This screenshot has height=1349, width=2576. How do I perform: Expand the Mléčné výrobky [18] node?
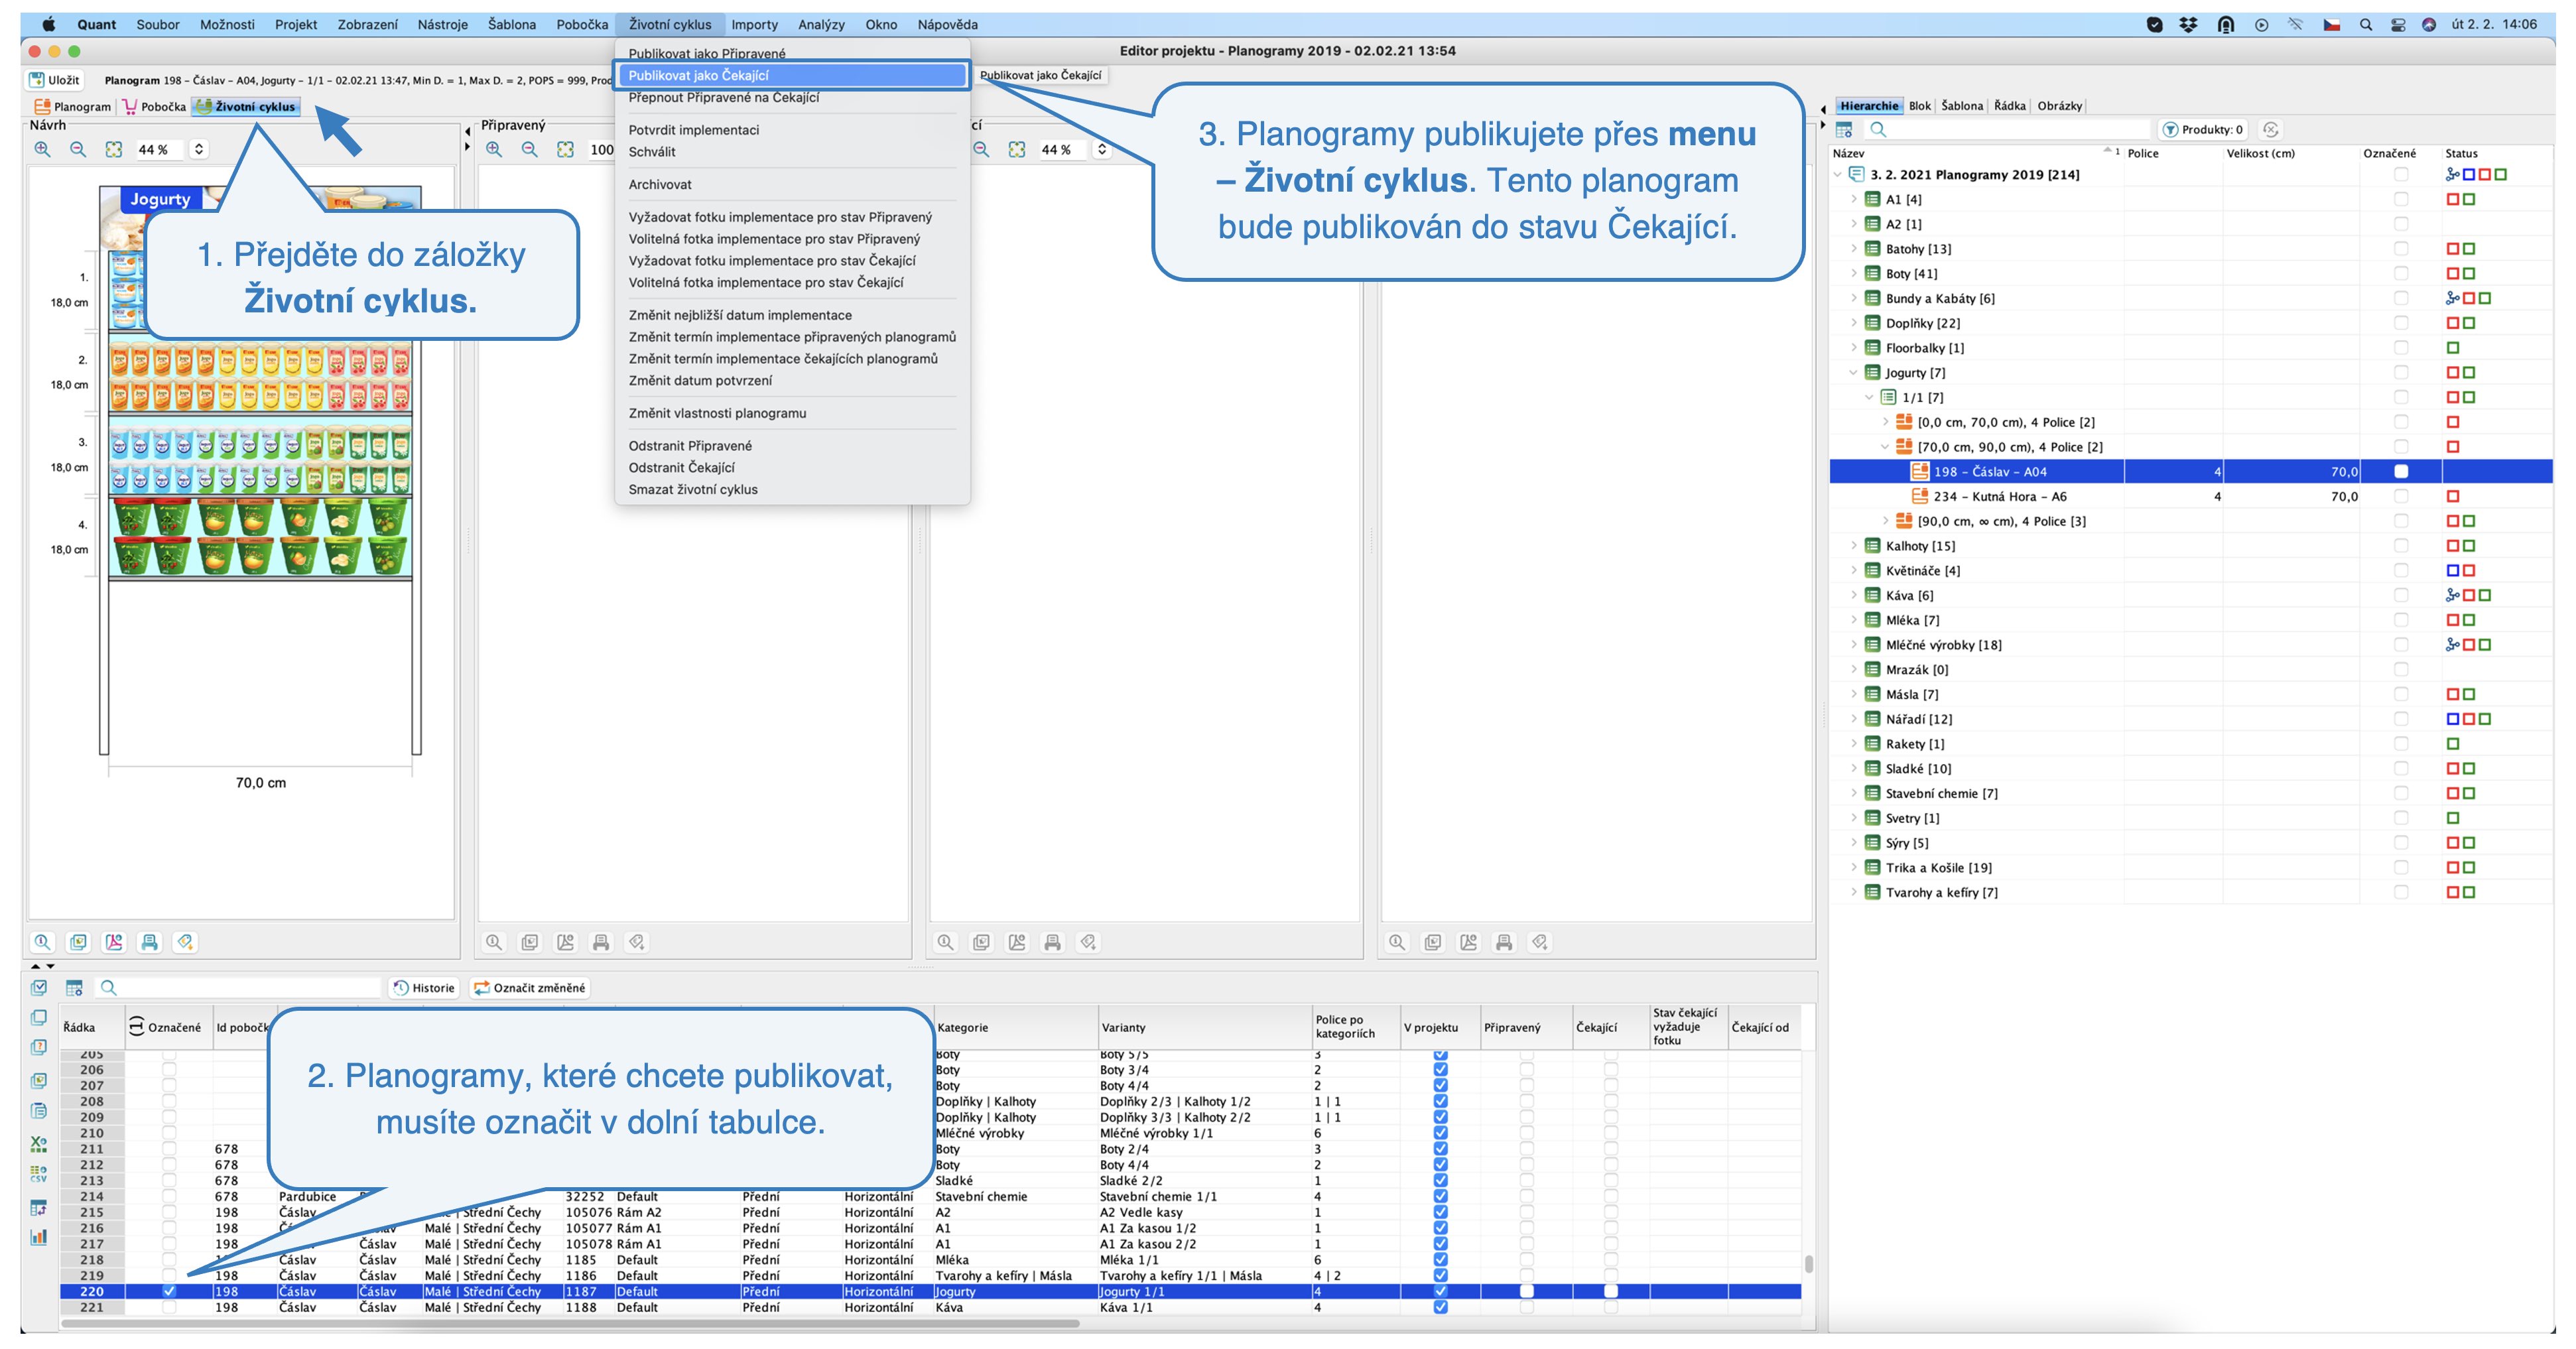pos(1853,645)
